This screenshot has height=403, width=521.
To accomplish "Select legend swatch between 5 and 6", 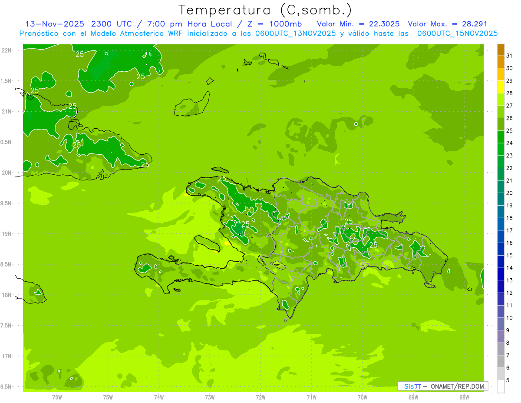I will coord(501,374).
